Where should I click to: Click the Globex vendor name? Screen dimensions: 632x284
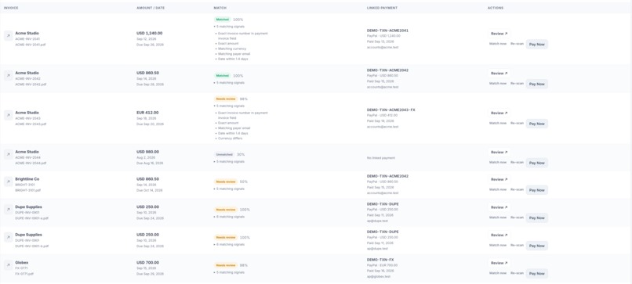pos(22,263)
